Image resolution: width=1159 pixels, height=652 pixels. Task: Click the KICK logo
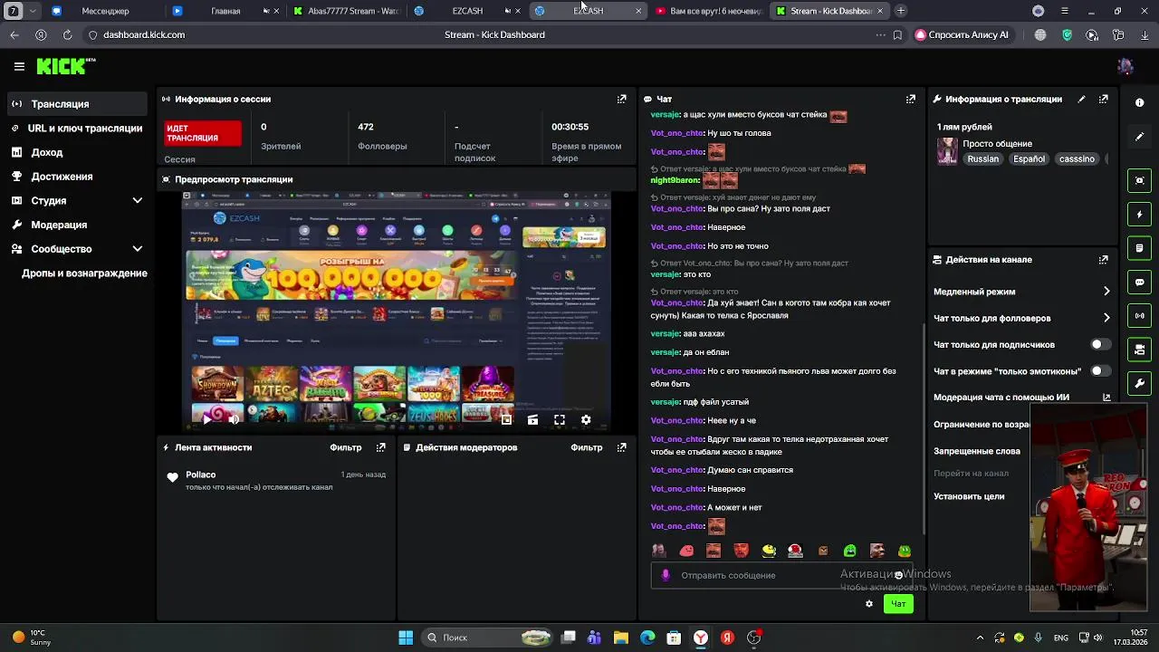tap(65, 66)
